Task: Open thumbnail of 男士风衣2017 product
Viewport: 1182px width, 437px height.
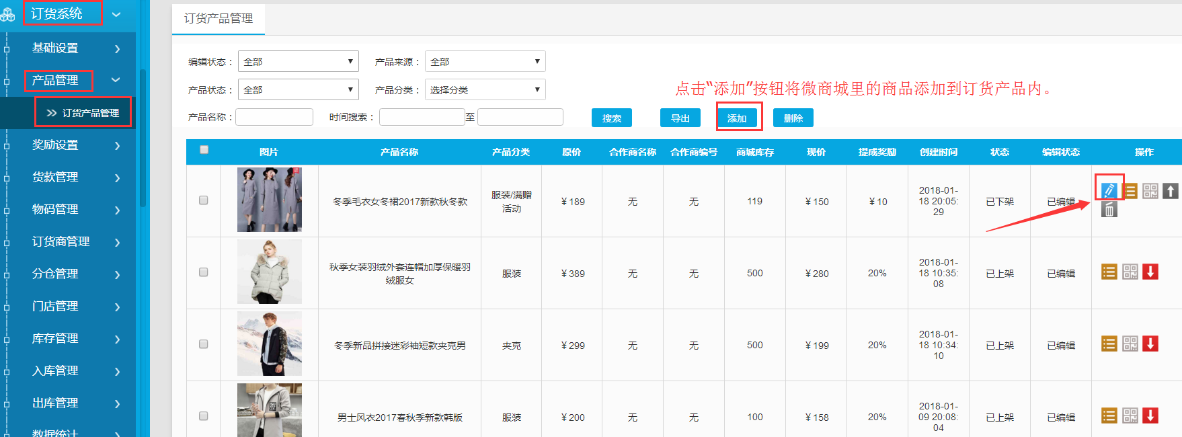Action: click(270, 410)
